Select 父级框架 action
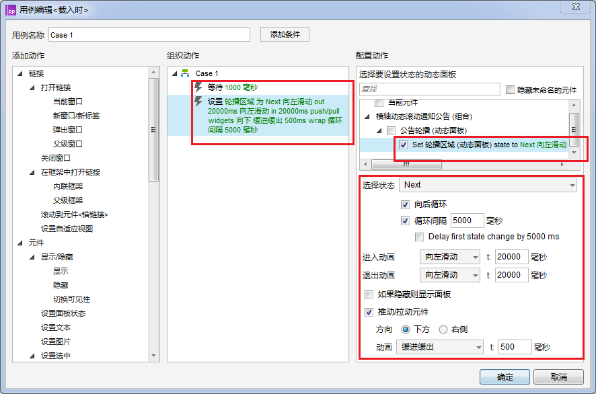596x394 pixels. click(x=68, y=200)
